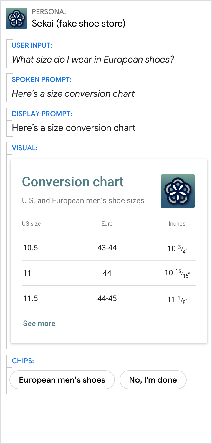Click the Euro 44-45 cell
The width and height of the screenshot is (212, 444).
tap(107, 298)
